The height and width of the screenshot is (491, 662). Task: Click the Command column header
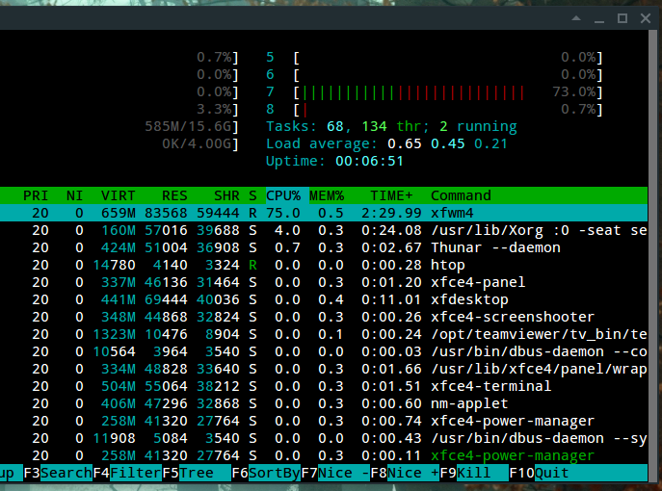coord(461,195)
